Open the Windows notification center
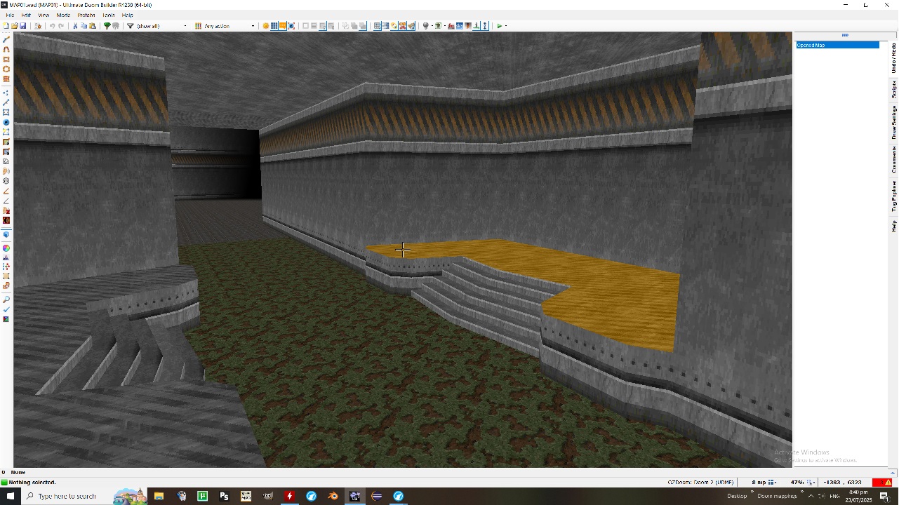 point(884,496)
